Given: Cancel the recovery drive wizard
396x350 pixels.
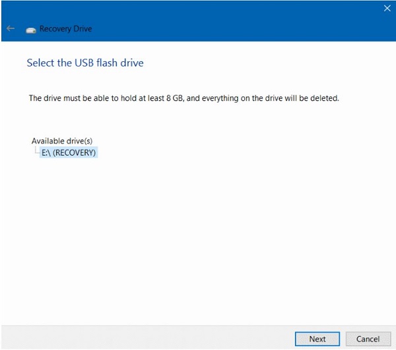Looking at the screenshot, I should (x=368, y=339).
